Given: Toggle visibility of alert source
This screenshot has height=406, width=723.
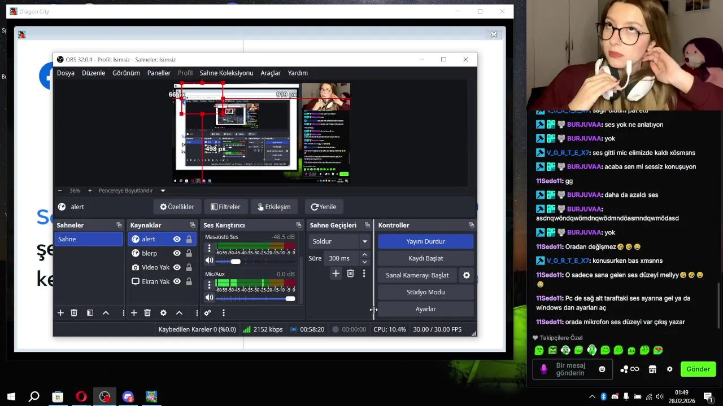Looking at the screenshot, I should (177, 239).
